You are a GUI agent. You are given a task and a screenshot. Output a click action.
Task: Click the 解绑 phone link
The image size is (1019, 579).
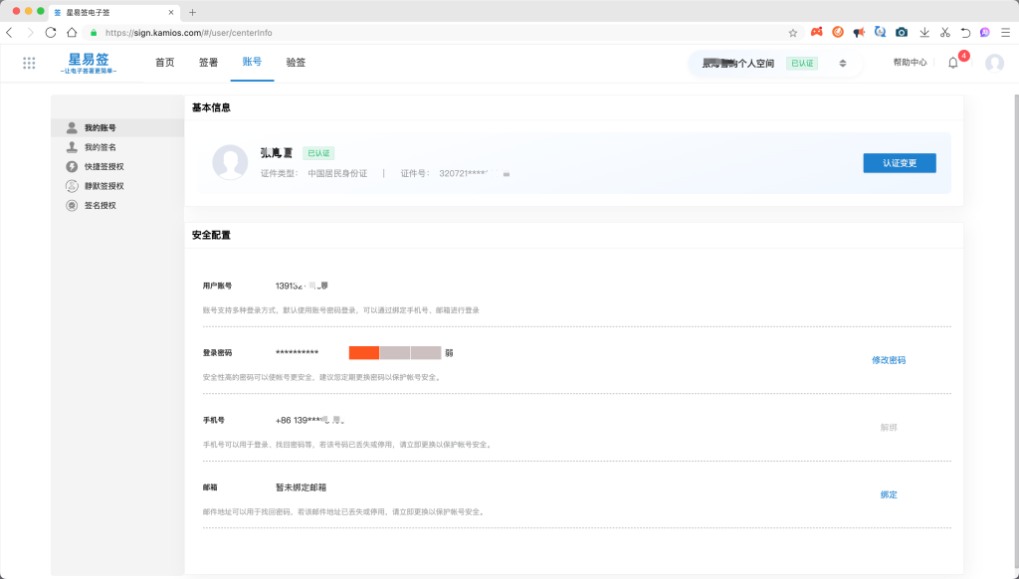point(889,428)
